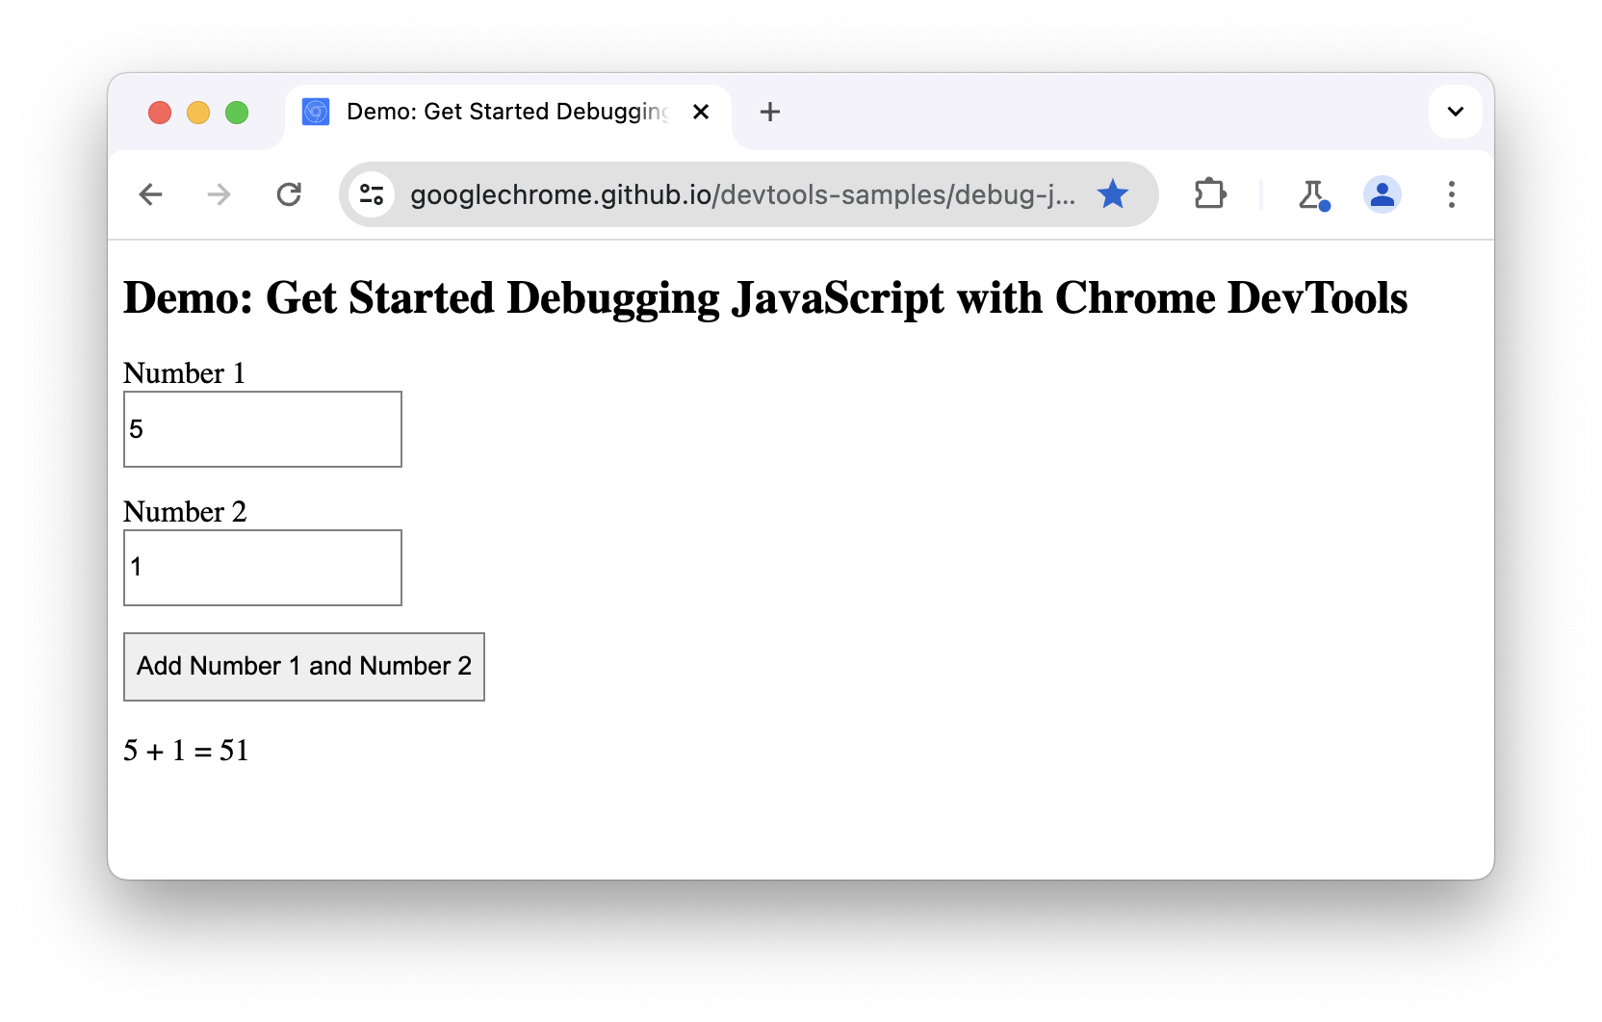
Task: Open a new tab with the plus button
Action: click(769, 112)
